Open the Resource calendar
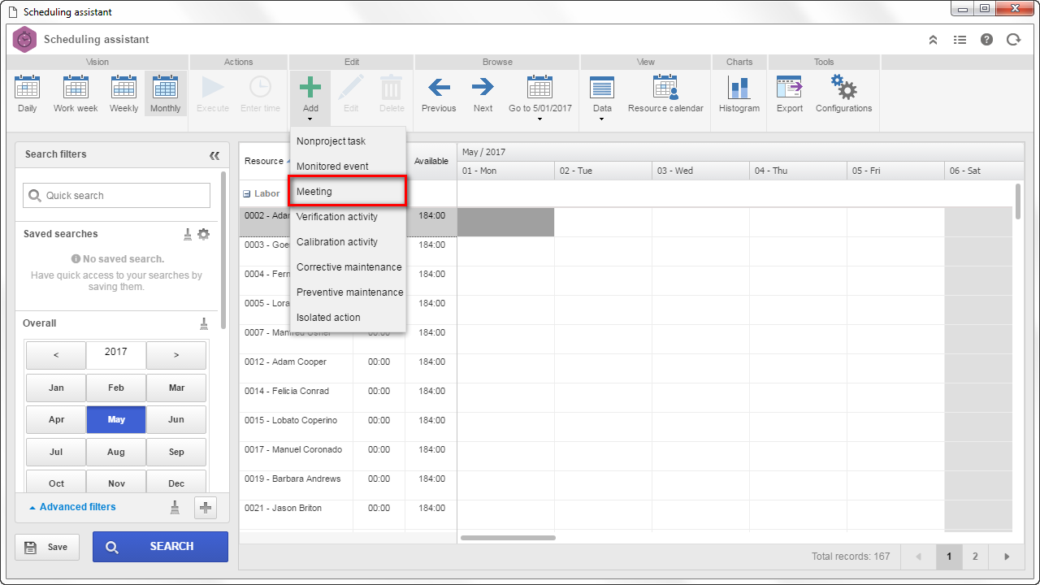 point(665,93)
